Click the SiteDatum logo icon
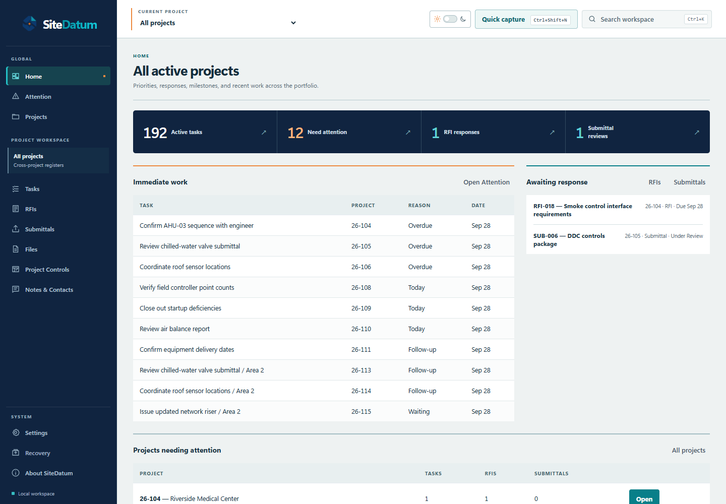This screenshot has height=504, width=726. (30, 24)
